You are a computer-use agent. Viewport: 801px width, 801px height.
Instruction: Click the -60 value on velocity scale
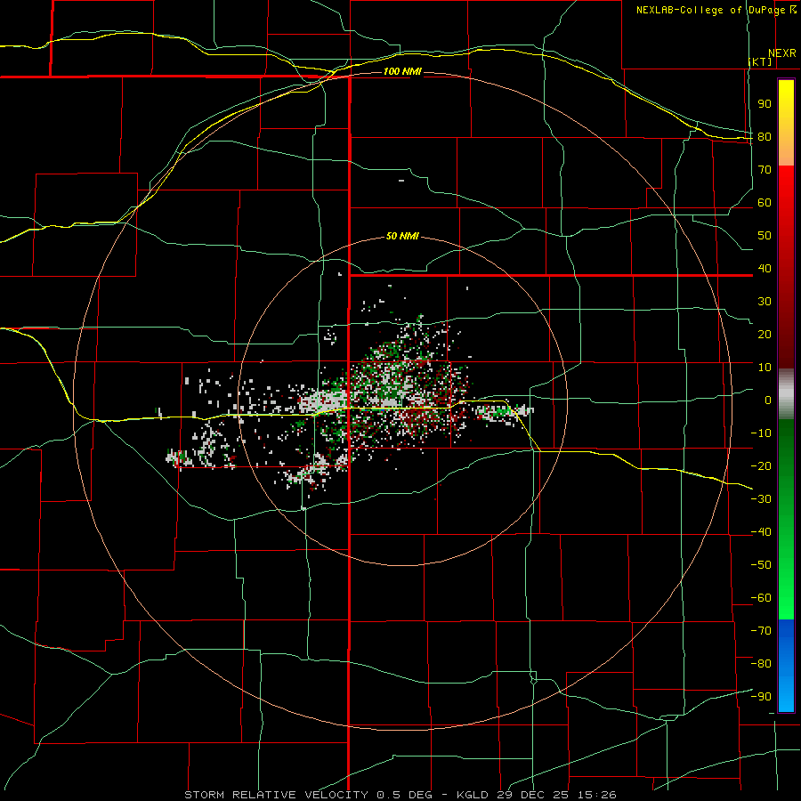761,598
